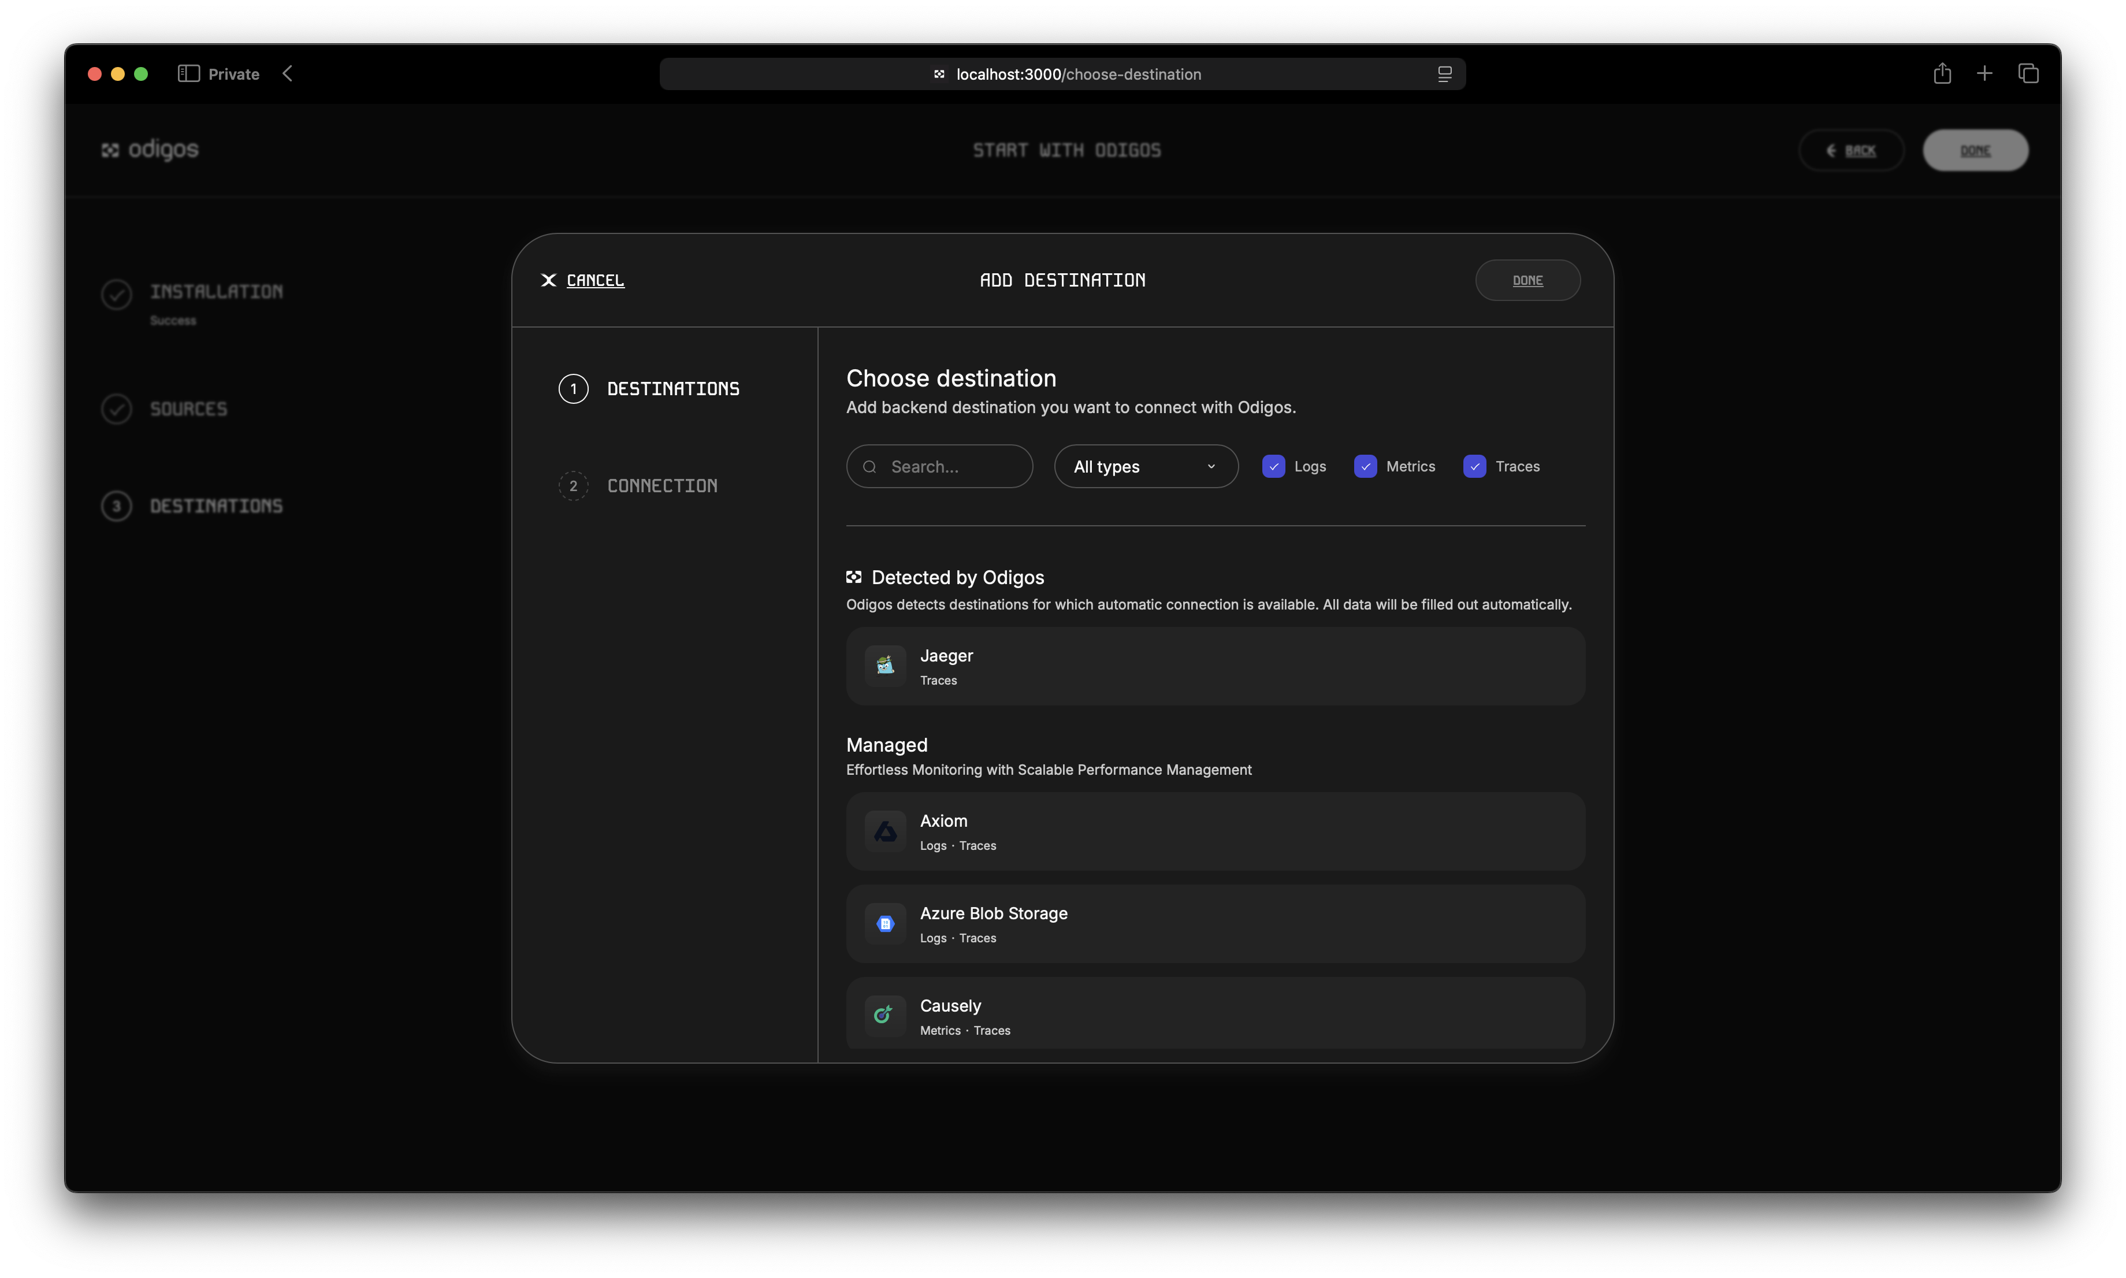This screenshot has width=2126, height=1278.
Task: Click the Installation step checkmark icon
Action: click(x=116, y=295)
